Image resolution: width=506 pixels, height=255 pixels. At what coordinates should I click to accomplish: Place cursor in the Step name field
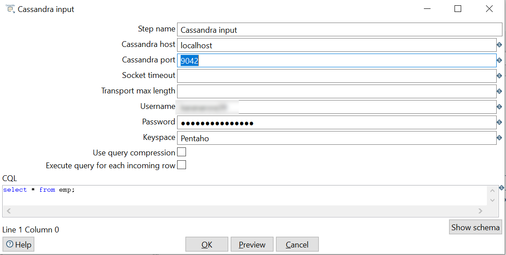(x=311, y=29)
